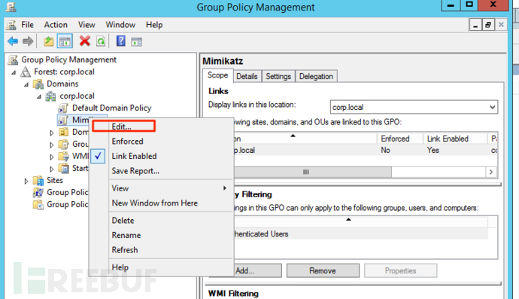The height and width of the screenshot is (299, 519).
Task: Click the Link Enabled column header
Action: (x=455, y=139)
